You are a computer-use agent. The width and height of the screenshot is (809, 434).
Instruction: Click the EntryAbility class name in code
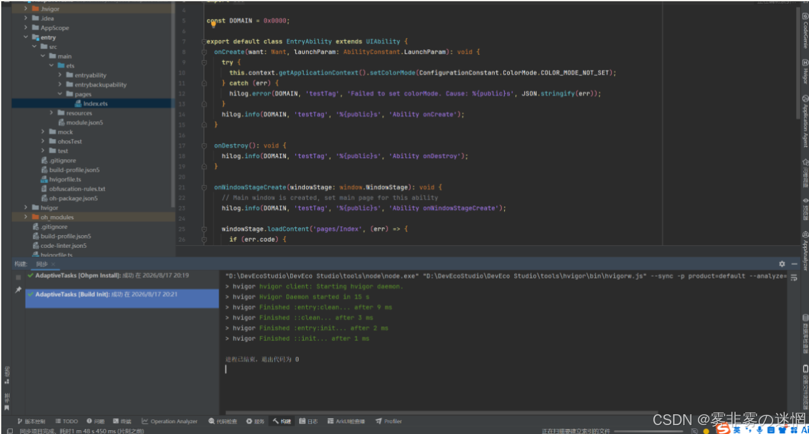[309, 41]
